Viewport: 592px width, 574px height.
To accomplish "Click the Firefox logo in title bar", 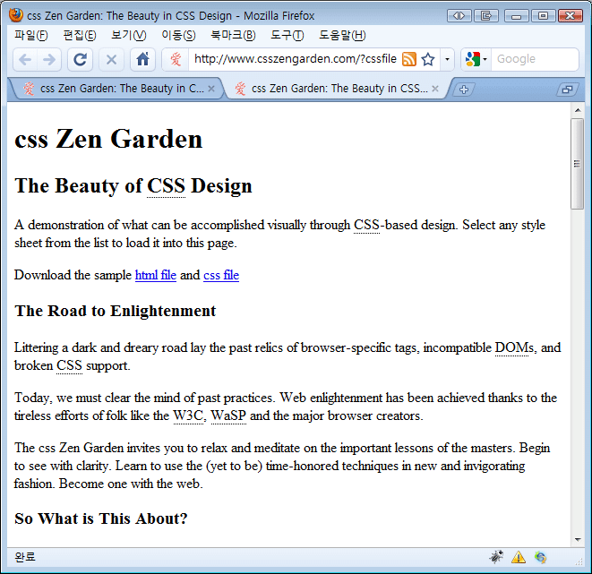I will (16, 15).
